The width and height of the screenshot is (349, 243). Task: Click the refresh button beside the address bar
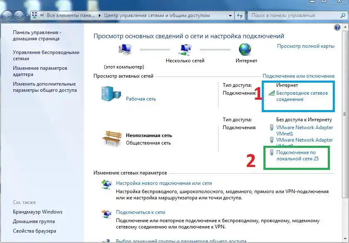coord(240,16)
